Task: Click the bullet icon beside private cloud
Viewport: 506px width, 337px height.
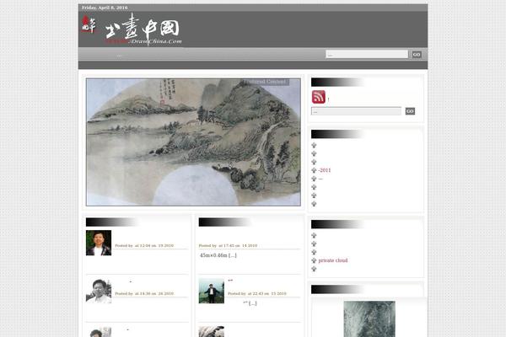Action: [314, 260]
